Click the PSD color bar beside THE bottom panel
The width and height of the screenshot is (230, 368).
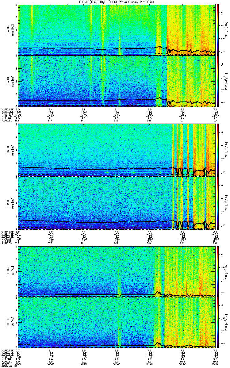tap(218, 323)
